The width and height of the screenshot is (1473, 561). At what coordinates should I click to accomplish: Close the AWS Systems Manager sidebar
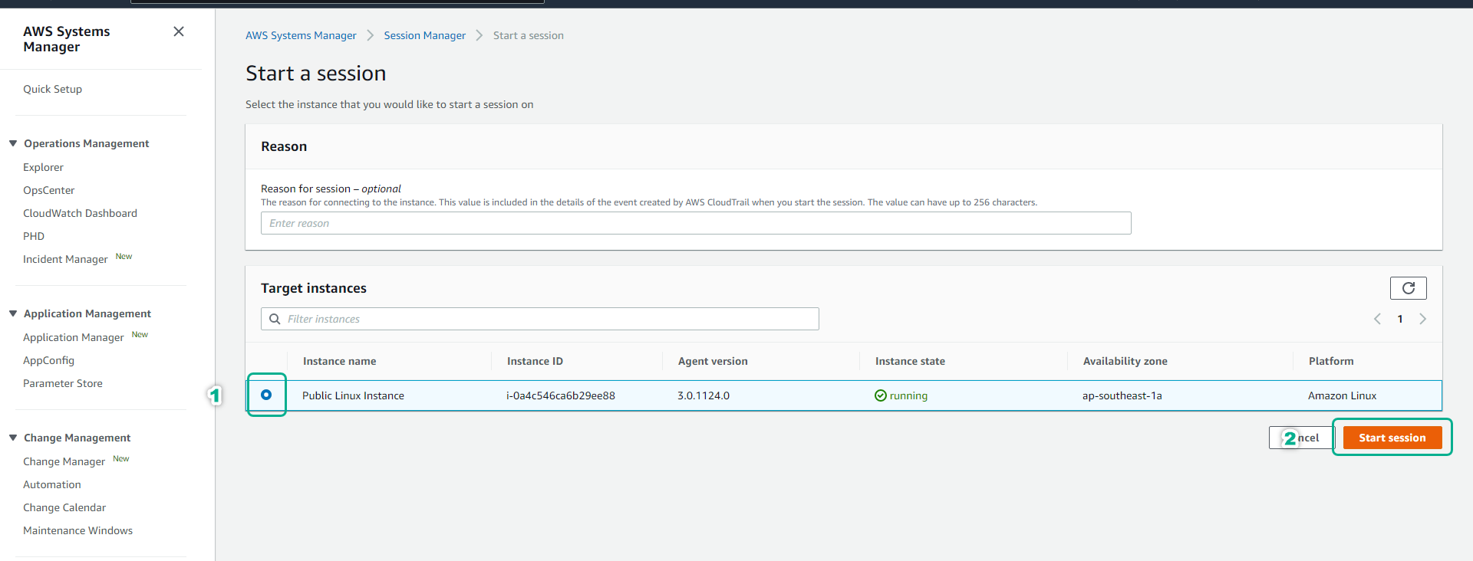click(179, 31)
